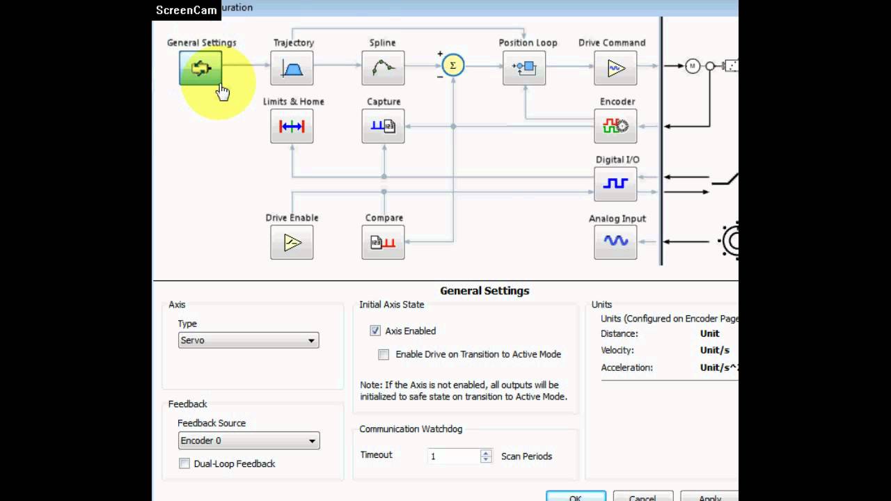Open the Spline block icon

(383, 68)
